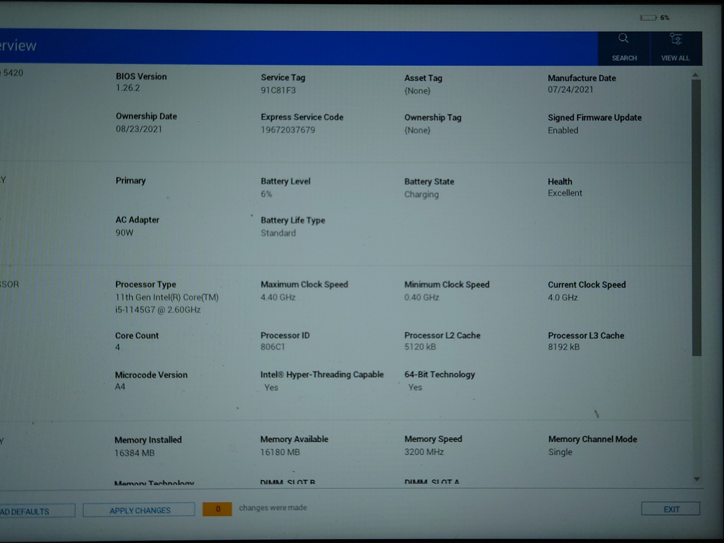Image resolution: width=724 pixels, height=543 pixels.
Task: Click Memory Channel Mode Single value
Action: (x=560, y=452)
